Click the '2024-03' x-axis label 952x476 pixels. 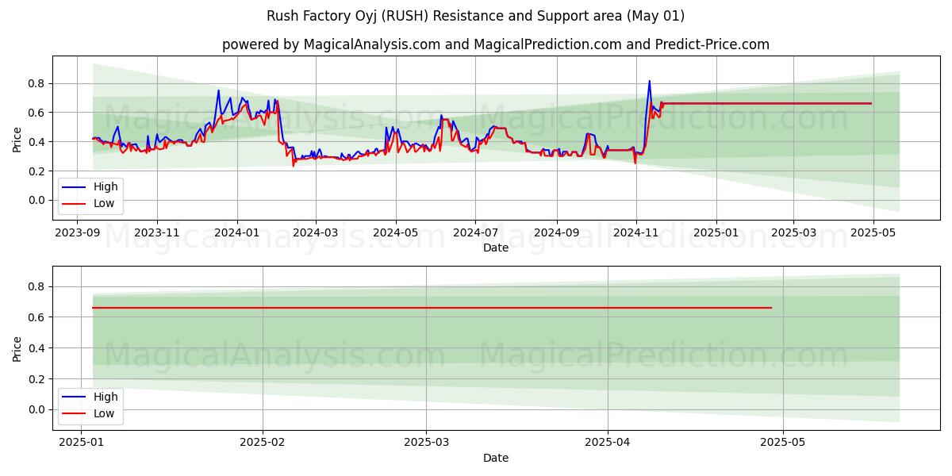click(316, 232)
